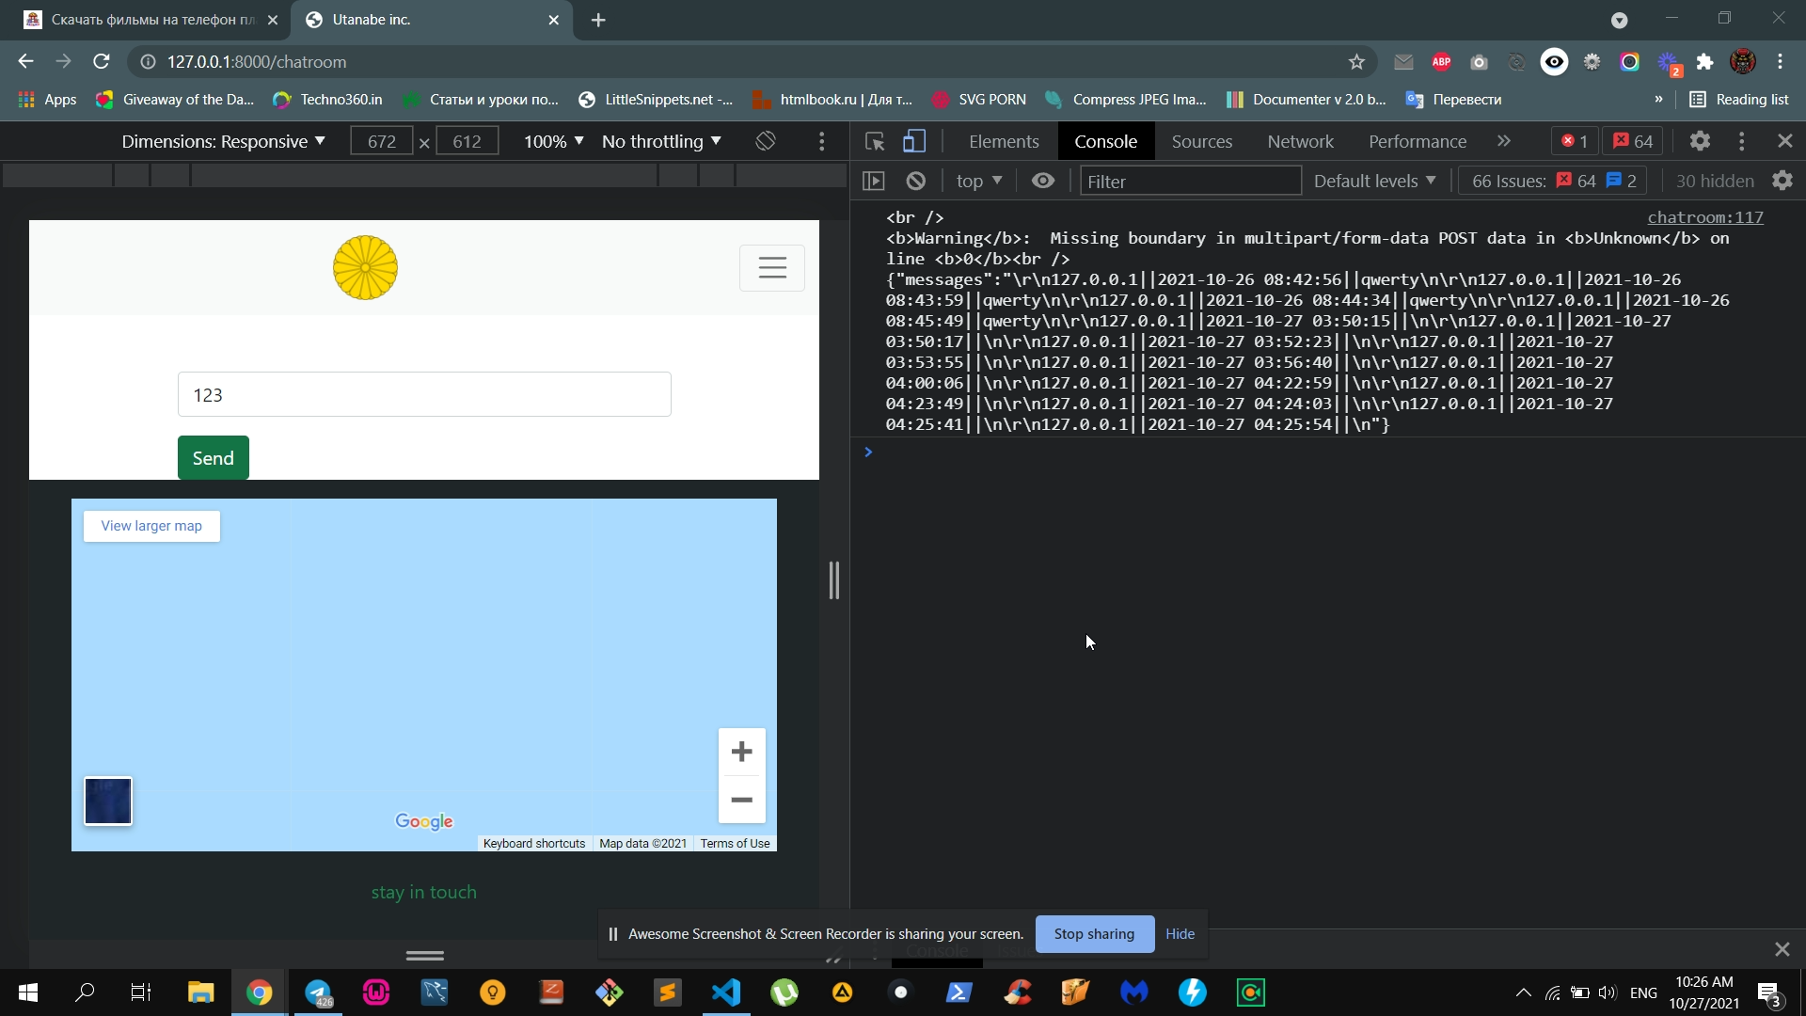This screenshot has width=1806, height=1016.
Task: Close the DevTools panel
Action: 1784,141
